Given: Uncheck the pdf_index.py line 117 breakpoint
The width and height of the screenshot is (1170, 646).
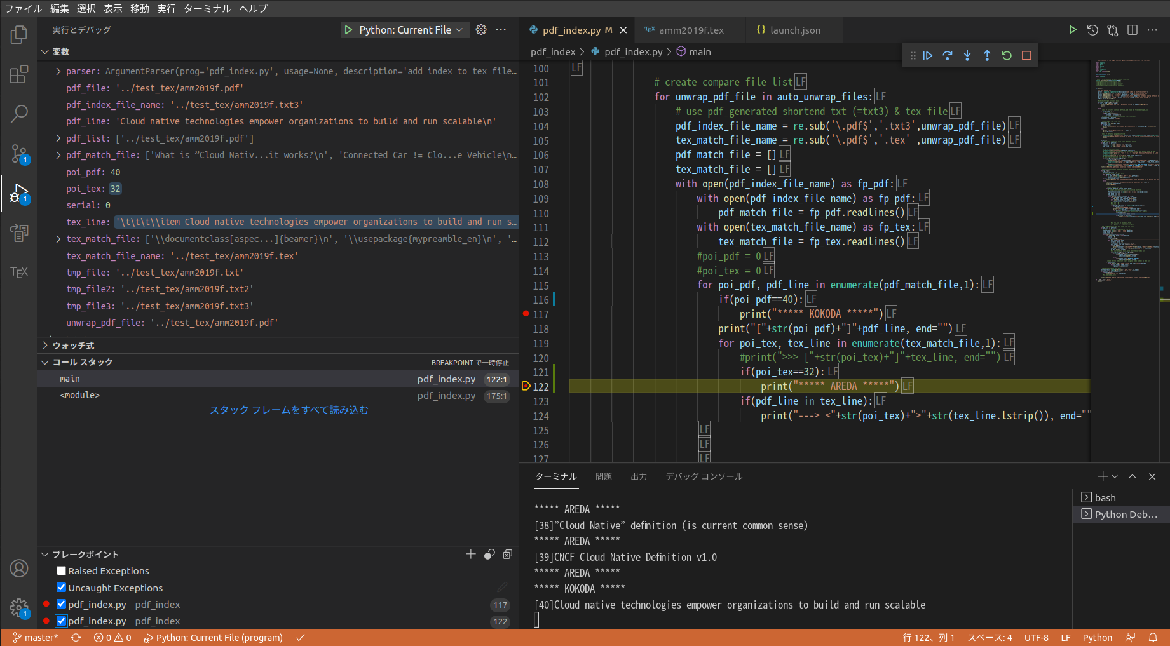Looking at the screenshot, I should tap(61, 604).
